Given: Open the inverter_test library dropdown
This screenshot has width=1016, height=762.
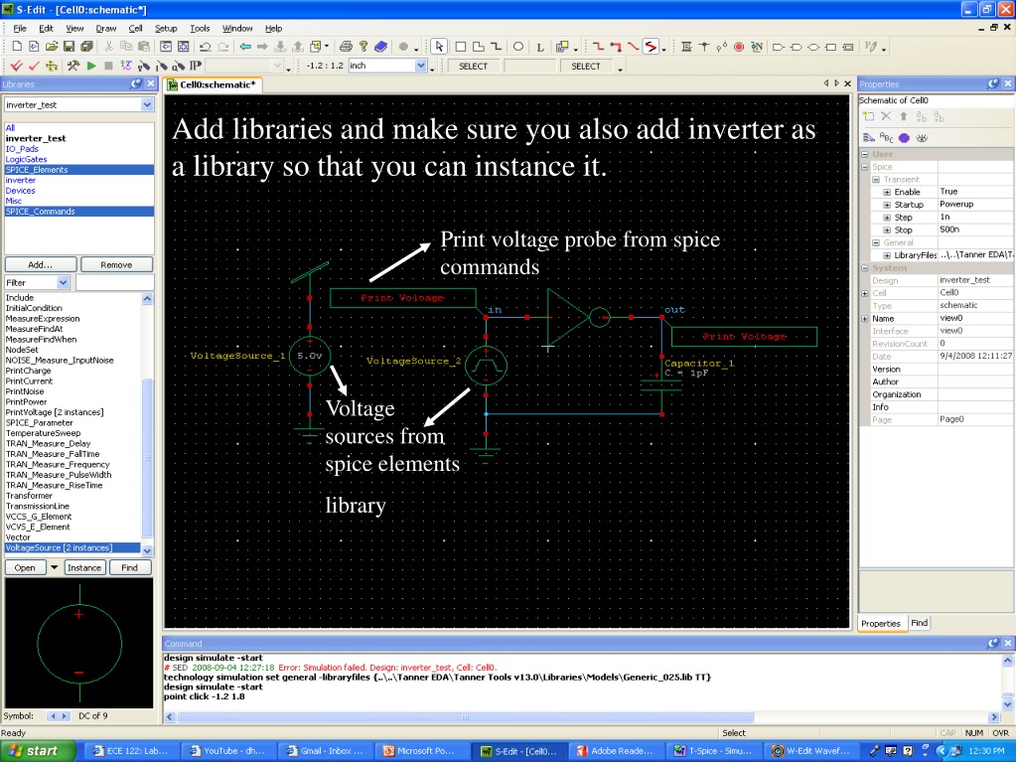Looking at the screenshot, I should (x=147, y=105).
